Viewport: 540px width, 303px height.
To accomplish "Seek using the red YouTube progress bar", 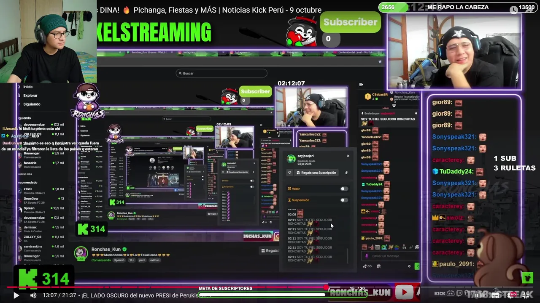I will (270, 287).
